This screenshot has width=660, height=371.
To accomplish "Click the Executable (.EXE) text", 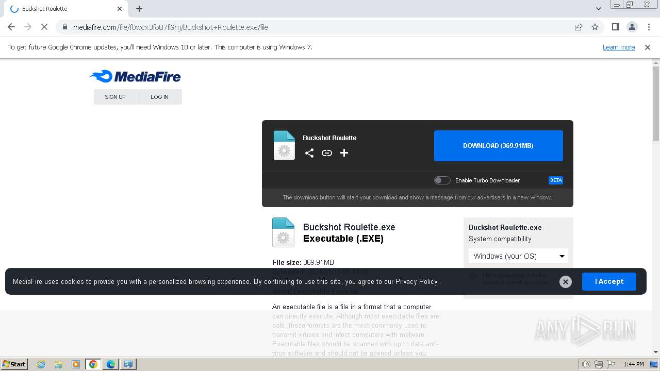I will (x=343, y=239).
